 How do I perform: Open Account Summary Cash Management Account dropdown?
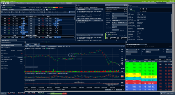point(11,45)
